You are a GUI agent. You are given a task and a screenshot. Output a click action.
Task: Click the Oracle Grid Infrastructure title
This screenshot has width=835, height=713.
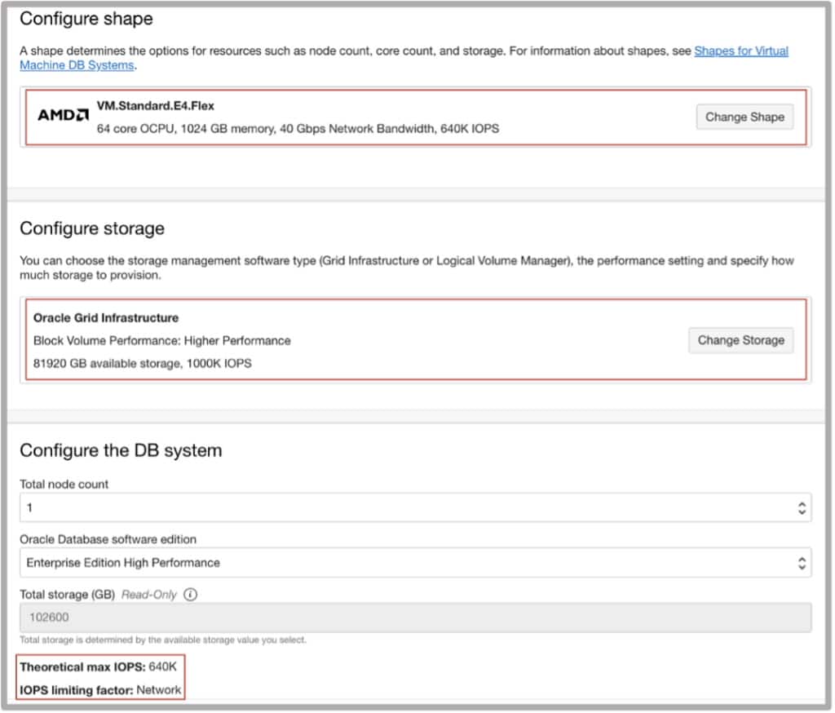(x=106, y=318)
